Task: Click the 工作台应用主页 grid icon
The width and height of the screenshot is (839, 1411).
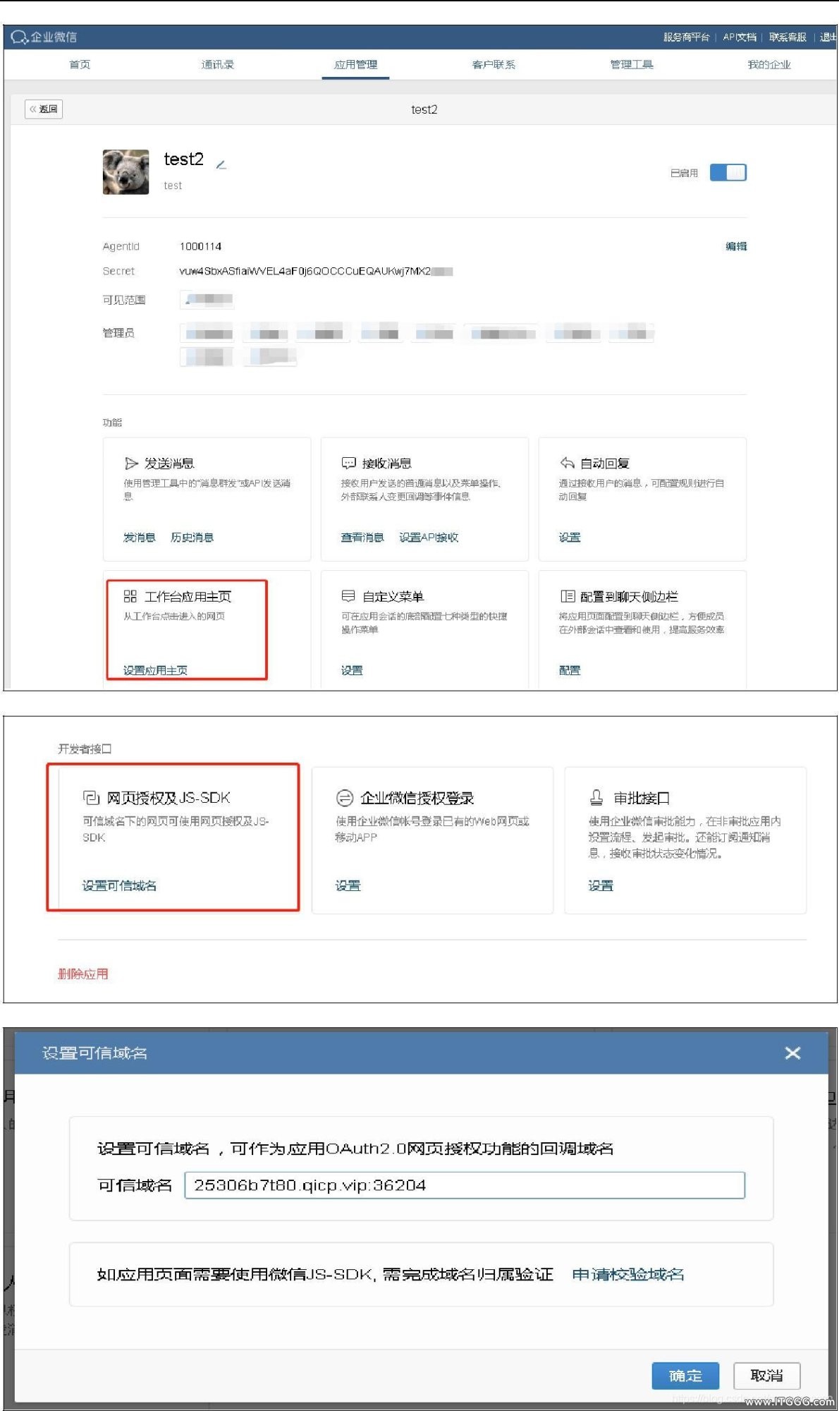Action: tap(130, 596)
